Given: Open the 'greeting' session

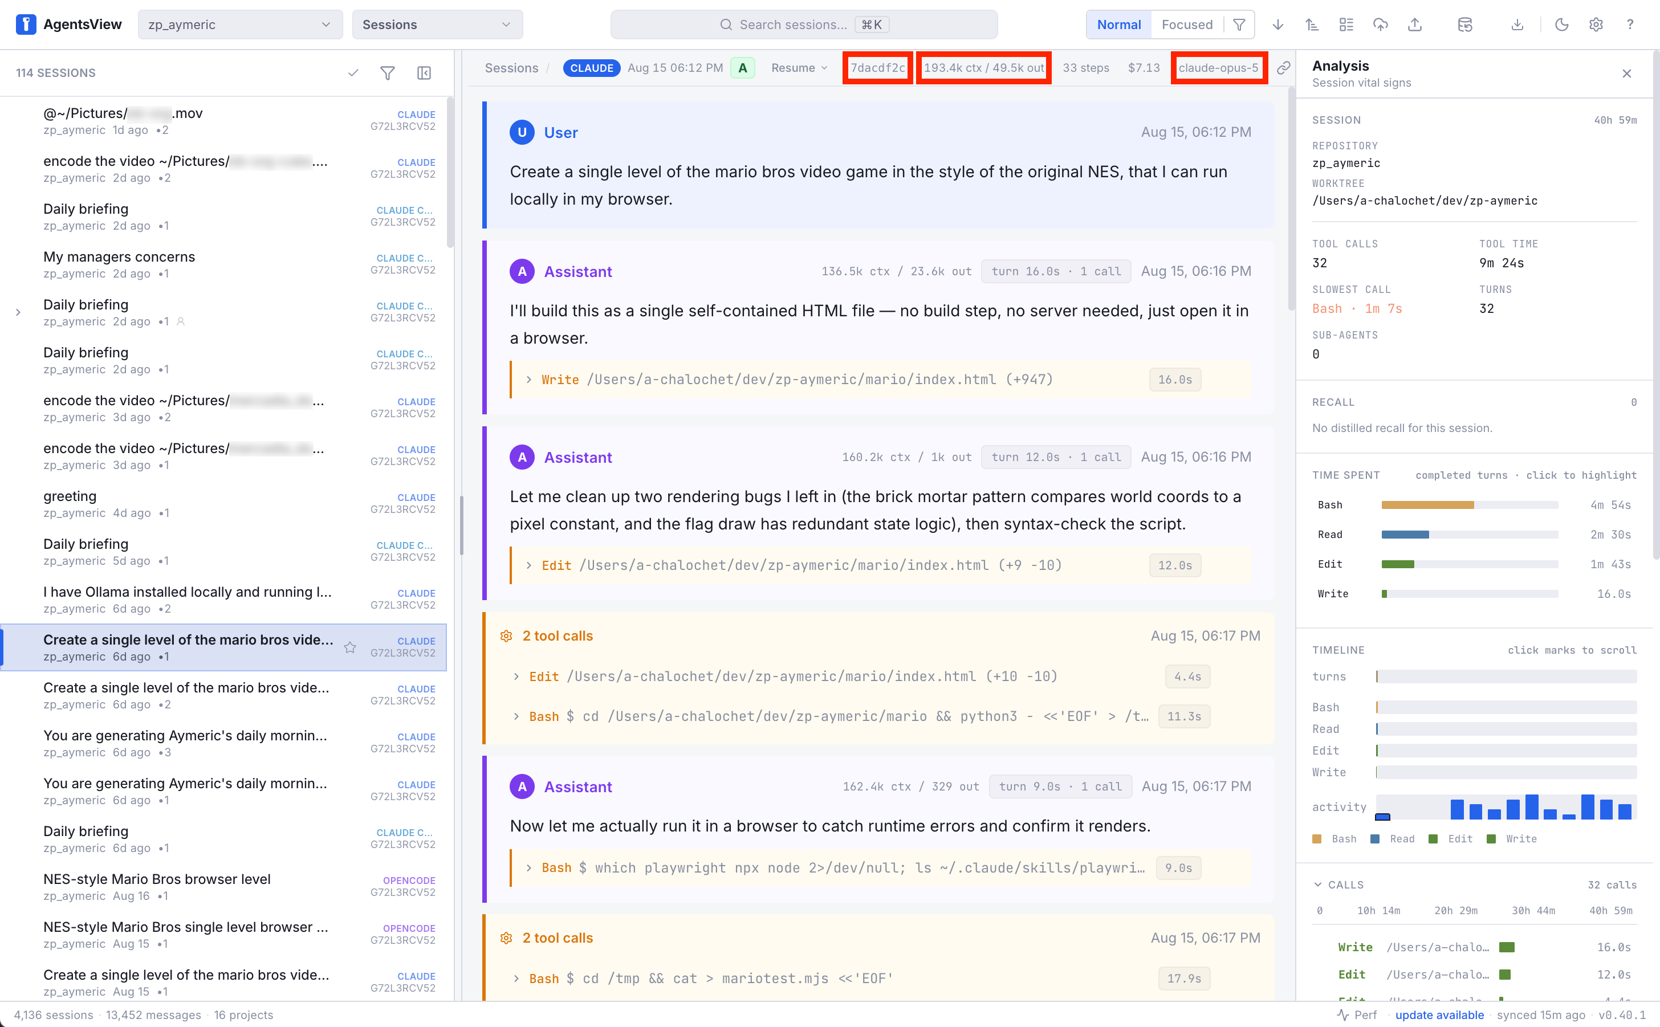Looking at the screenshot, I should coord(224,504).
